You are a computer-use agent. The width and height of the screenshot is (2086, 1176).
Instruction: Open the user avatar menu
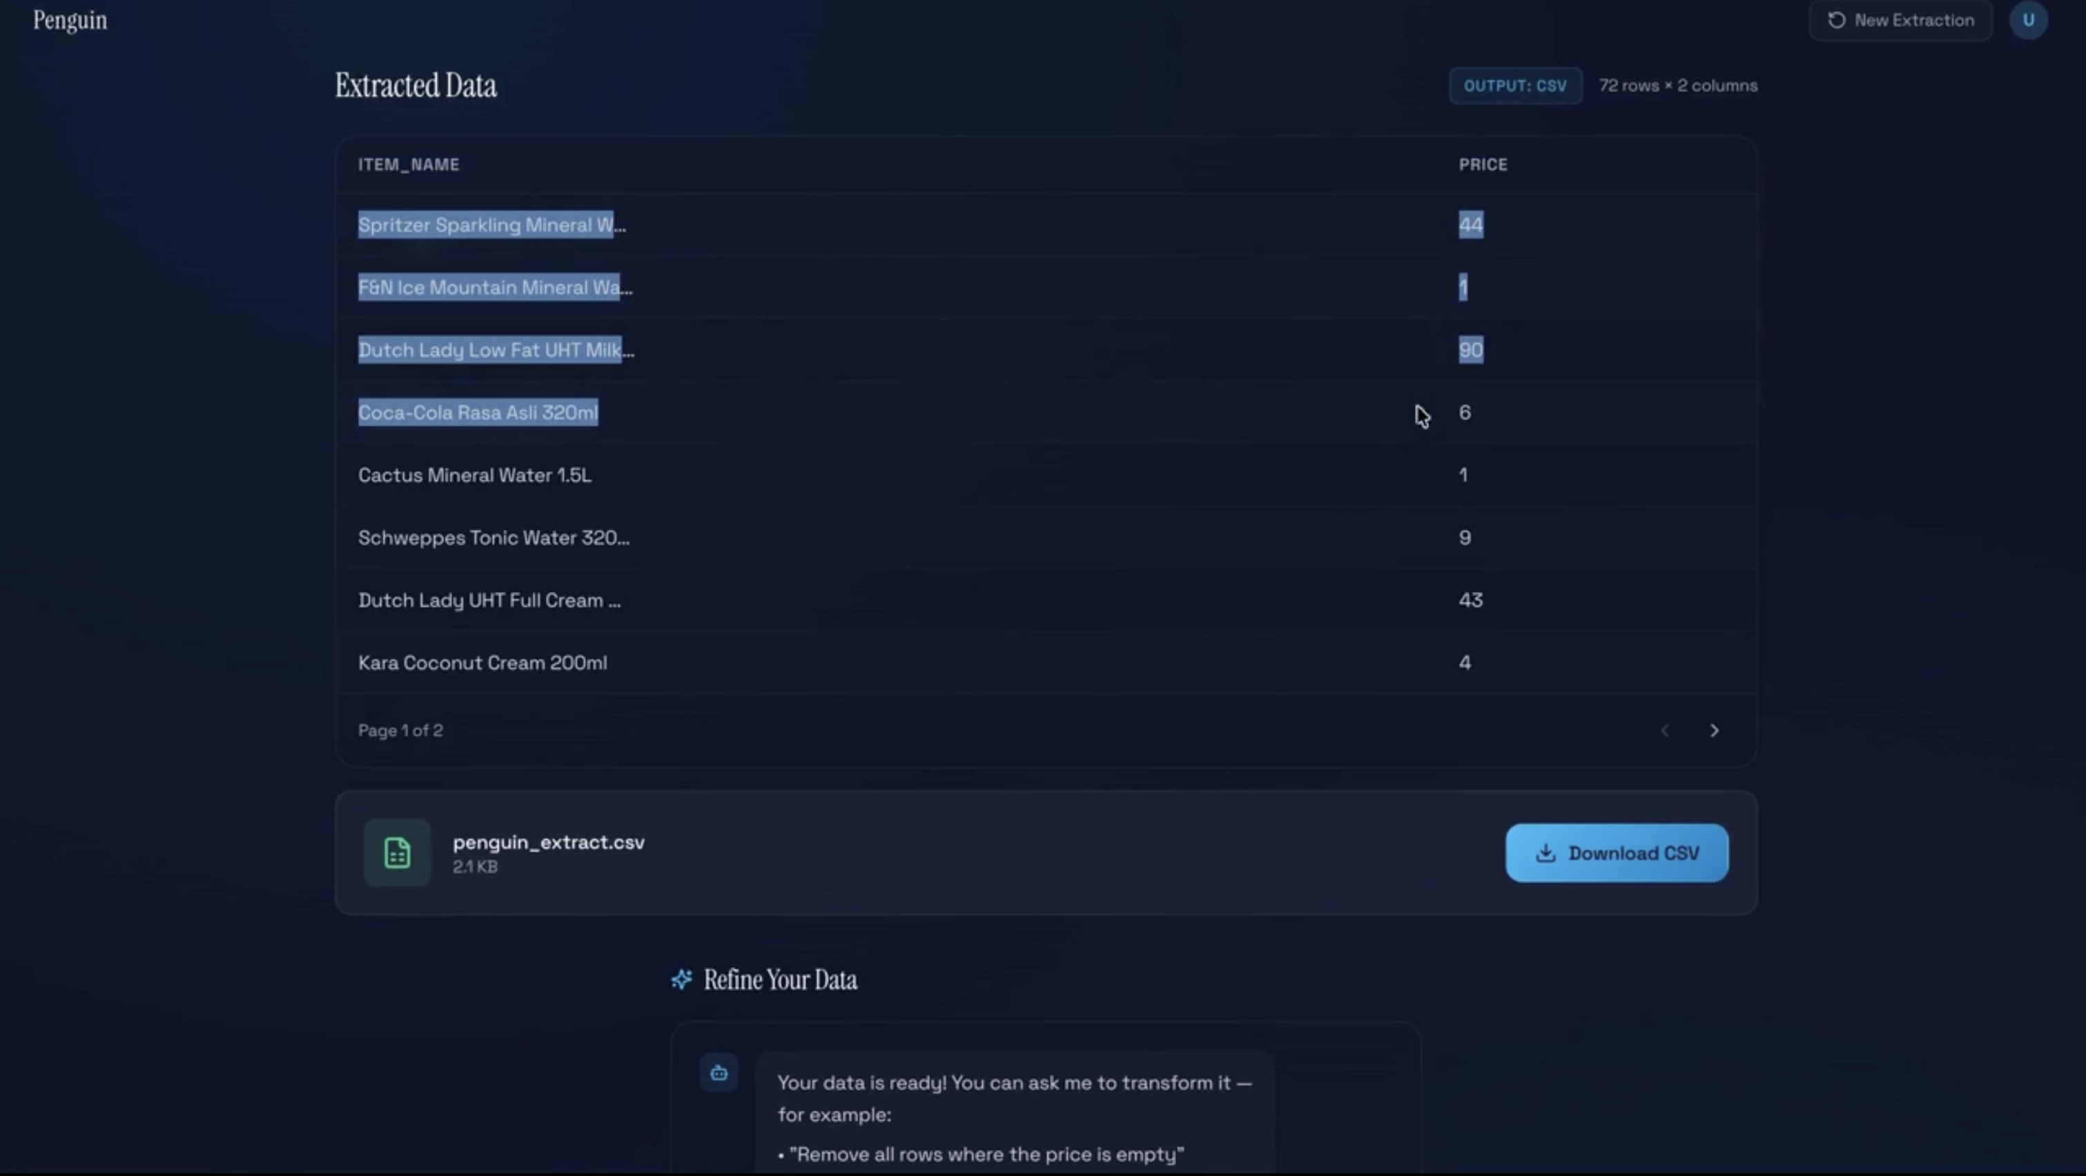point(2028,20)
